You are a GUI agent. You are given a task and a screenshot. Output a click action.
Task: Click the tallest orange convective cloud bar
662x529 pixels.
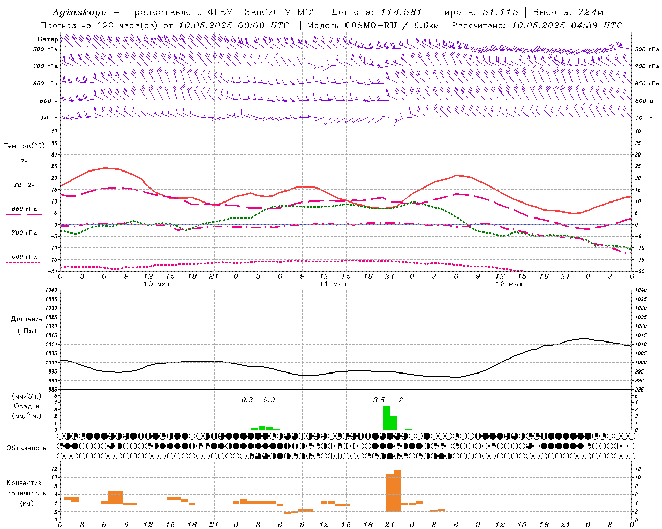(x=397, y=490)
